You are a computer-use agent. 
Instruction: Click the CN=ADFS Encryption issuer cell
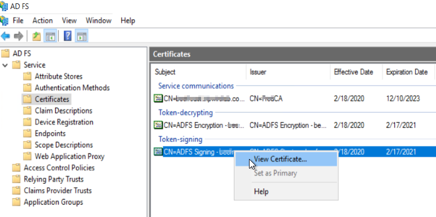(288, 125)
